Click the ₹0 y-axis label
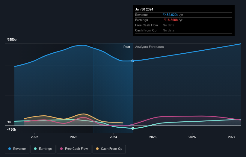 click(x=9, y=122)
